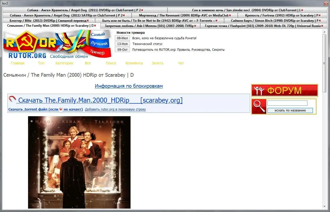Click the Всё navigation item
This screenshot has height=212, width=330.
tap(88, 63)
